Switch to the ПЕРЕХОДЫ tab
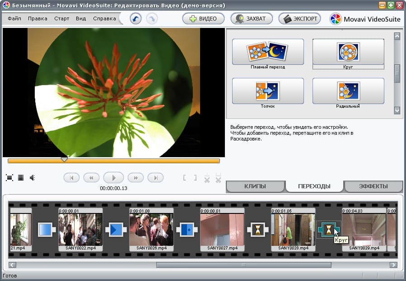Image resolution: width=406 pixels, height=281 pixels. click(314, 186)
